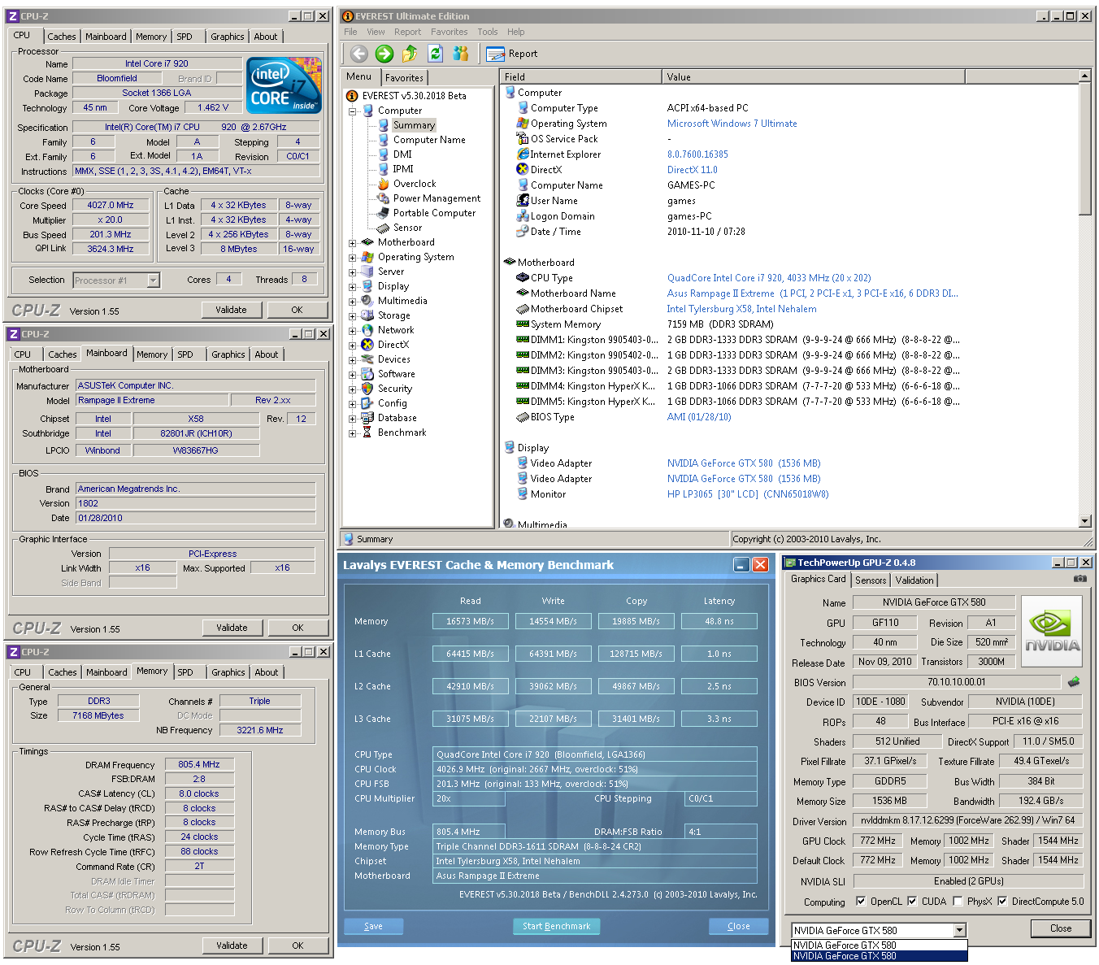Select the Sensor item in EVEREST tree

(407, 228)
